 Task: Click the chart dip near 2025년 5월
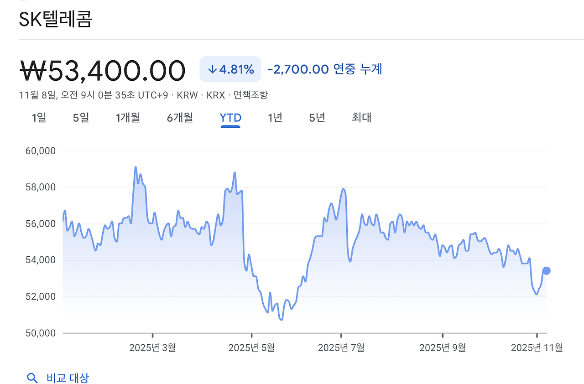(280, 319)
